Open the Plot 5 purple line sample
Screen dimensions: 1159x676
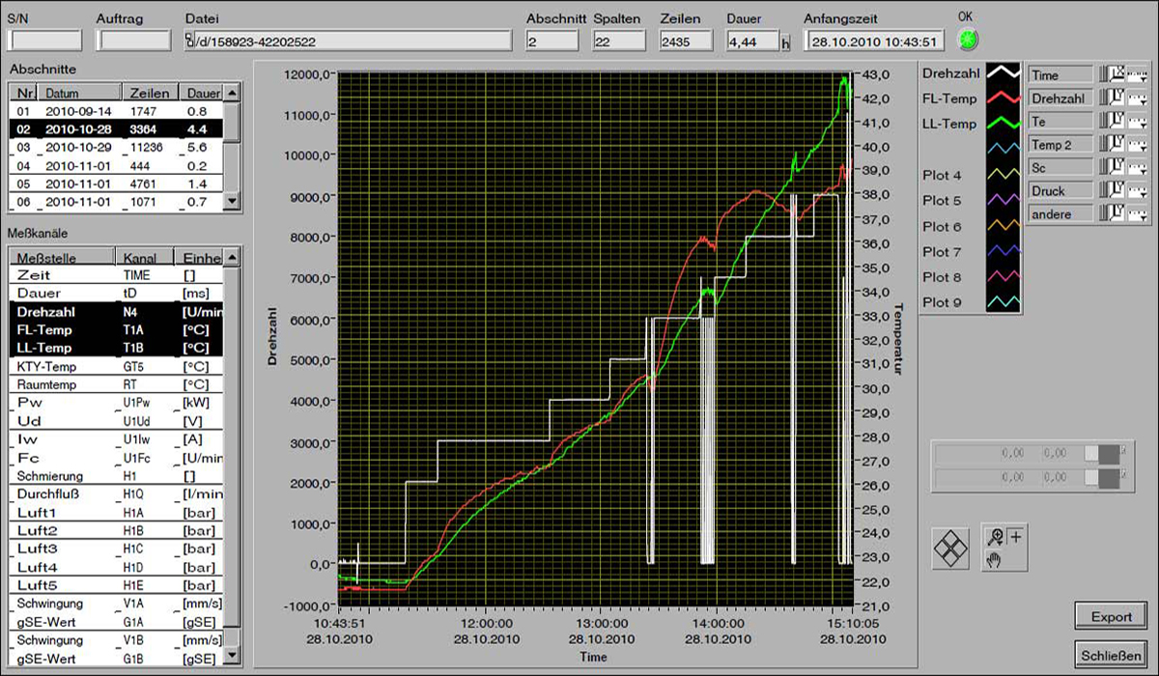tap(1003, 201)
